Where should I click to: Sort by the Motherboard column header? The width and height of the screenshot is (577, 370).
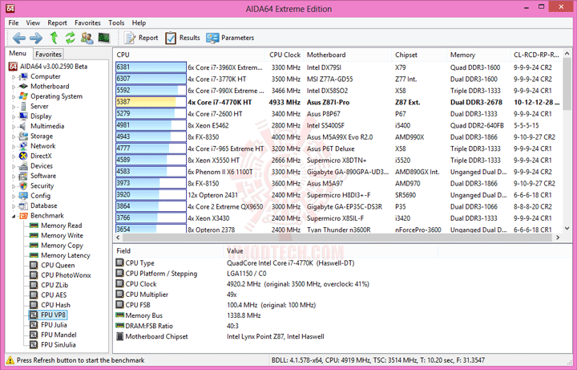348,55
